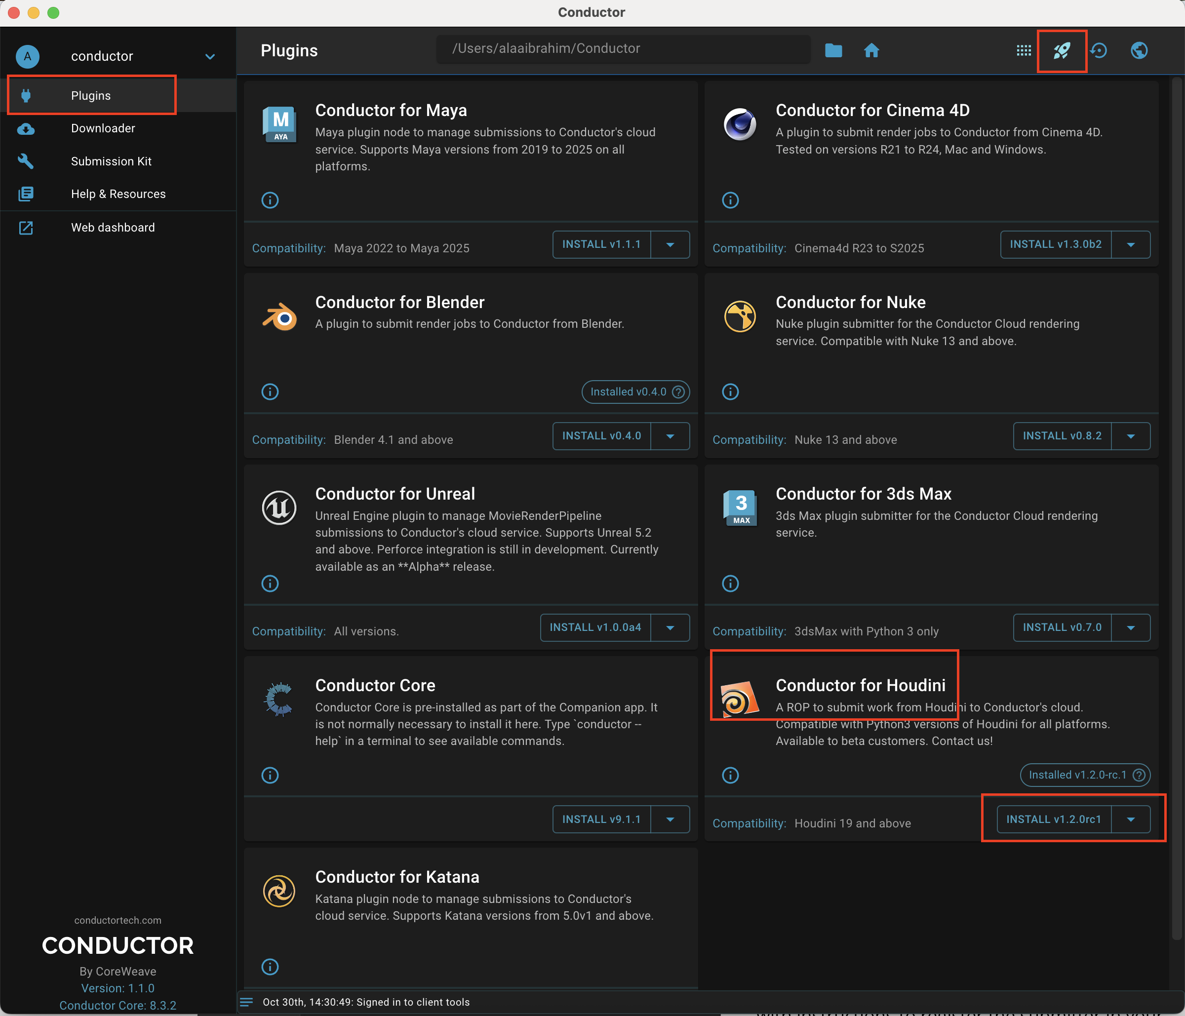Screen dimensions: 1185x1016
Task: Open the Downloader section
Action: pos(103,129)
